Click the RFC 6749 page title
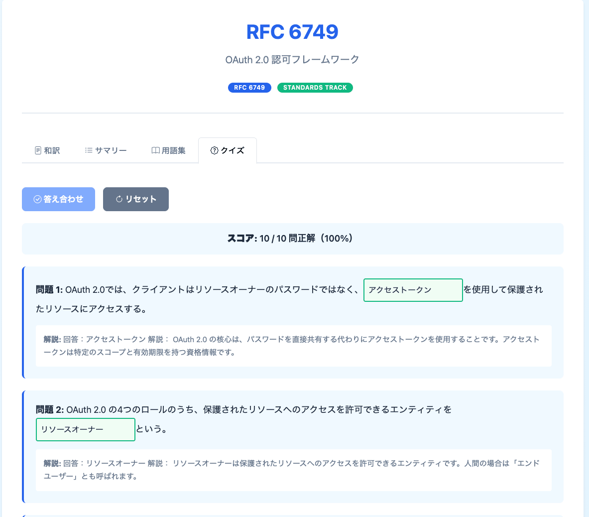 [292, 31]
